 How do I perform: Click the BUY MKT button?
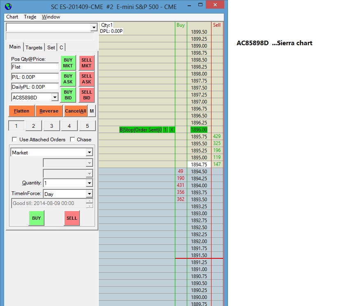click(68, 63)
